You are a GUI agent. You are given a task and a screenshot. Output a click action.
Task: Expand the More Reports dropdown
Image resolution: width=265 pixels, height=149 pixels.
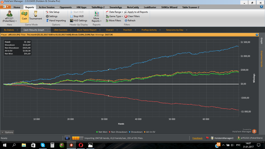pos(96,16)
